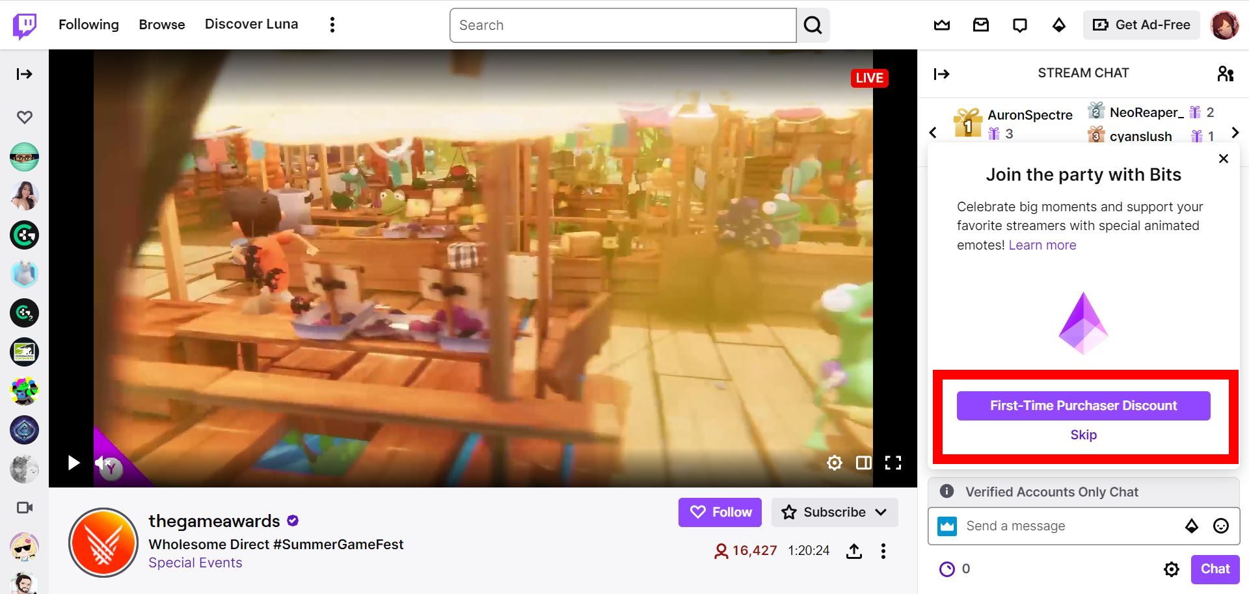Open your Whispers inbox
1249x594 pixels.
point(980,25)
